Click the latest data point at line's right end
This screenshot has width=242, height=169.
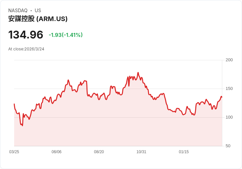tap(222, 97)
